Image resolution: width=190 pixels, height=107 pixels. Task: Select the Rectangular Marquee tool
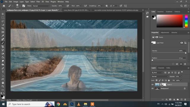point(3,18)
